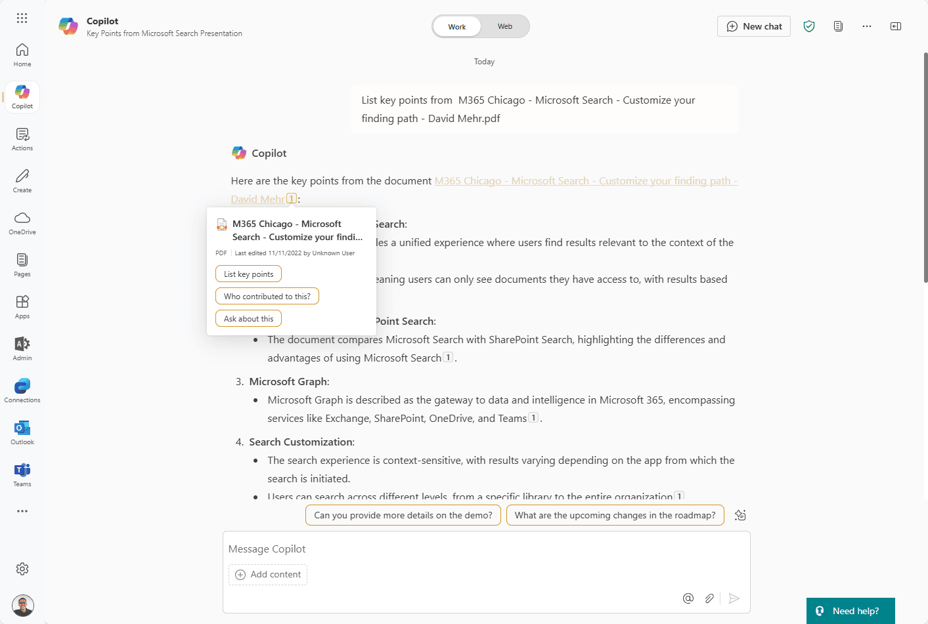Open the more options ellipsis in header
This screenshot has width=928, height=624.
(867, 26)
